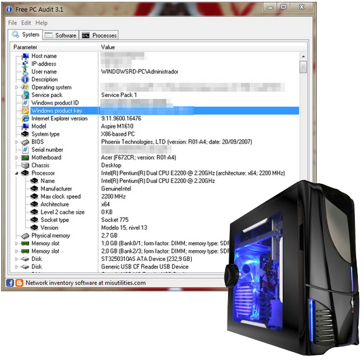This screenshot has width=364, height=364.
Task: Click the Facebook icon in status bar
Action: point(10,283)
